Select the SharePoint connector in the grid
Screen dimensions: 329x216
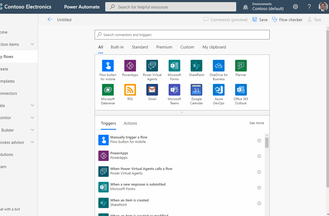(x=196, y=66)
